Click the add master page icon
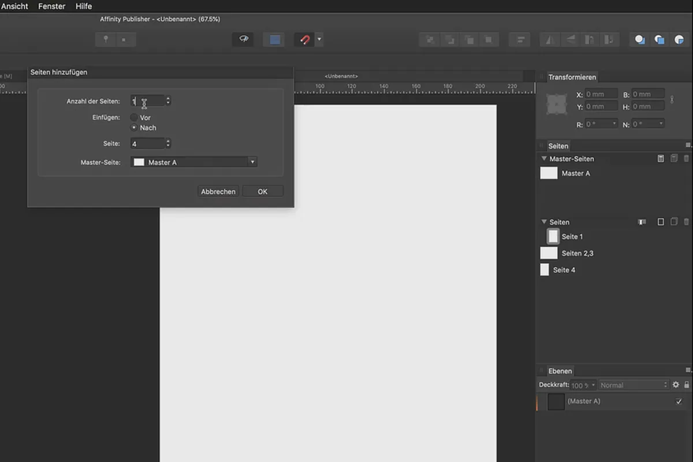Screen dimensions: 693x462 pos(661,158)
